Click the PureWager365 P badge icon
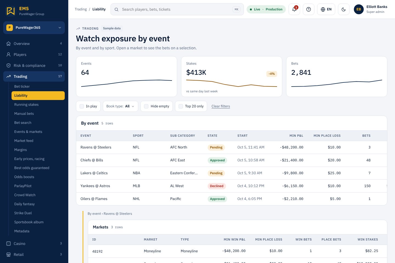This screenshot has height=263, width=395. click(x=10, y=28)
